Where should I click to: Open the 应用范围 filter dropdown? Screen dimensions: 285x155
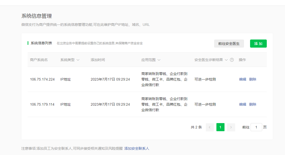[x=159, y=60]
